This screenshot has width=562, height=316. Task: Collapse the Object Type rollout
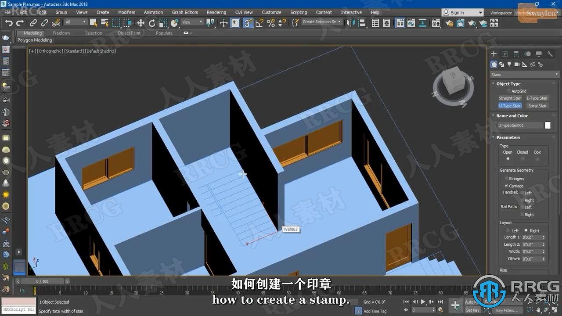508,84
